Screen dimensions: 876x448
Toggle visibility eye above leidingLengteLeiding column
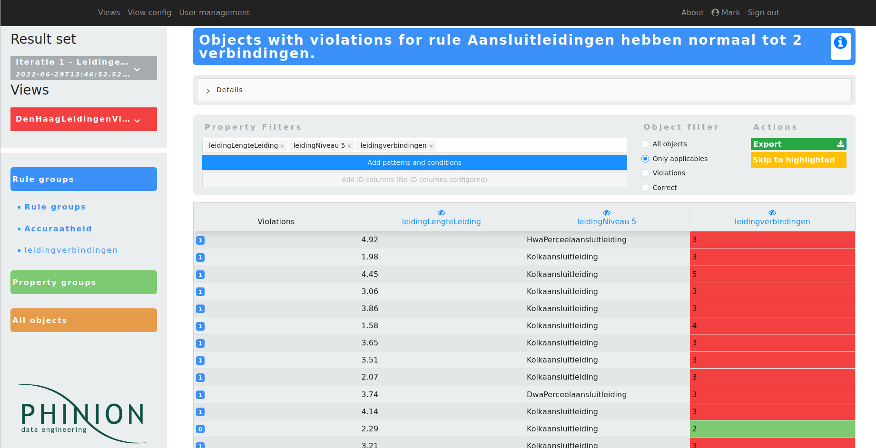(441, 213)
